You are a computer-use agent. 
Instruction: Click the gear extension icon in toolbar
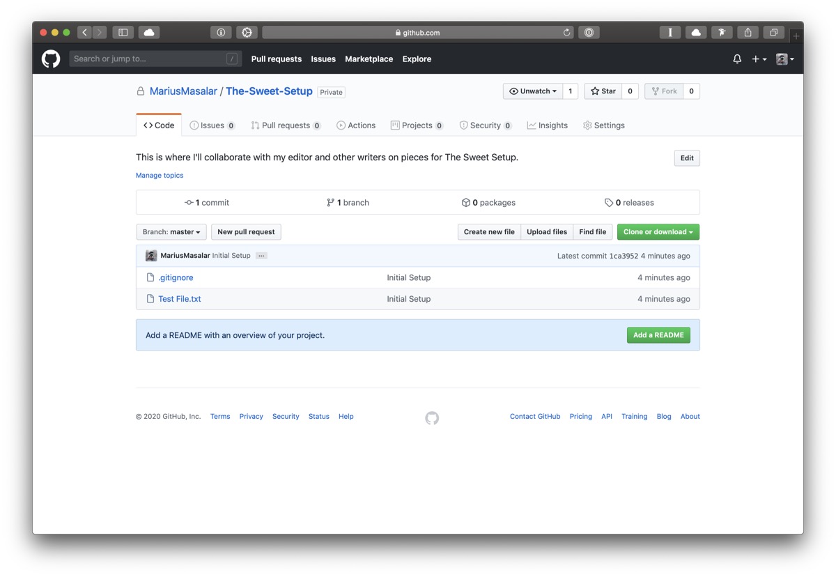[x=247, y=32]
